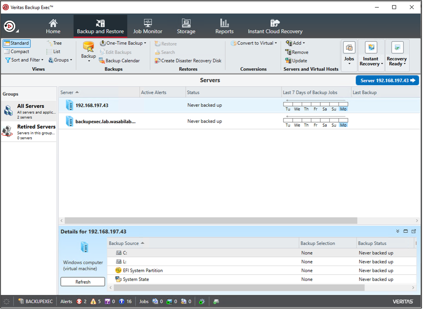Viewport: 423px width, 309px height.
Task: Click the green gear status bar icon
Action: click(x=202, y=301)
